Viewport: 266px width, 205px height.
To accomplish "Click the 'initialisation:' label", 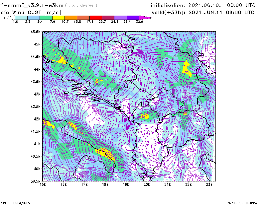I will click(x=168, y=5).
